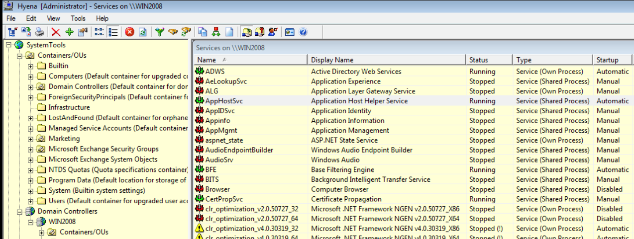Click the green plus add icon

tap(69, 32)
